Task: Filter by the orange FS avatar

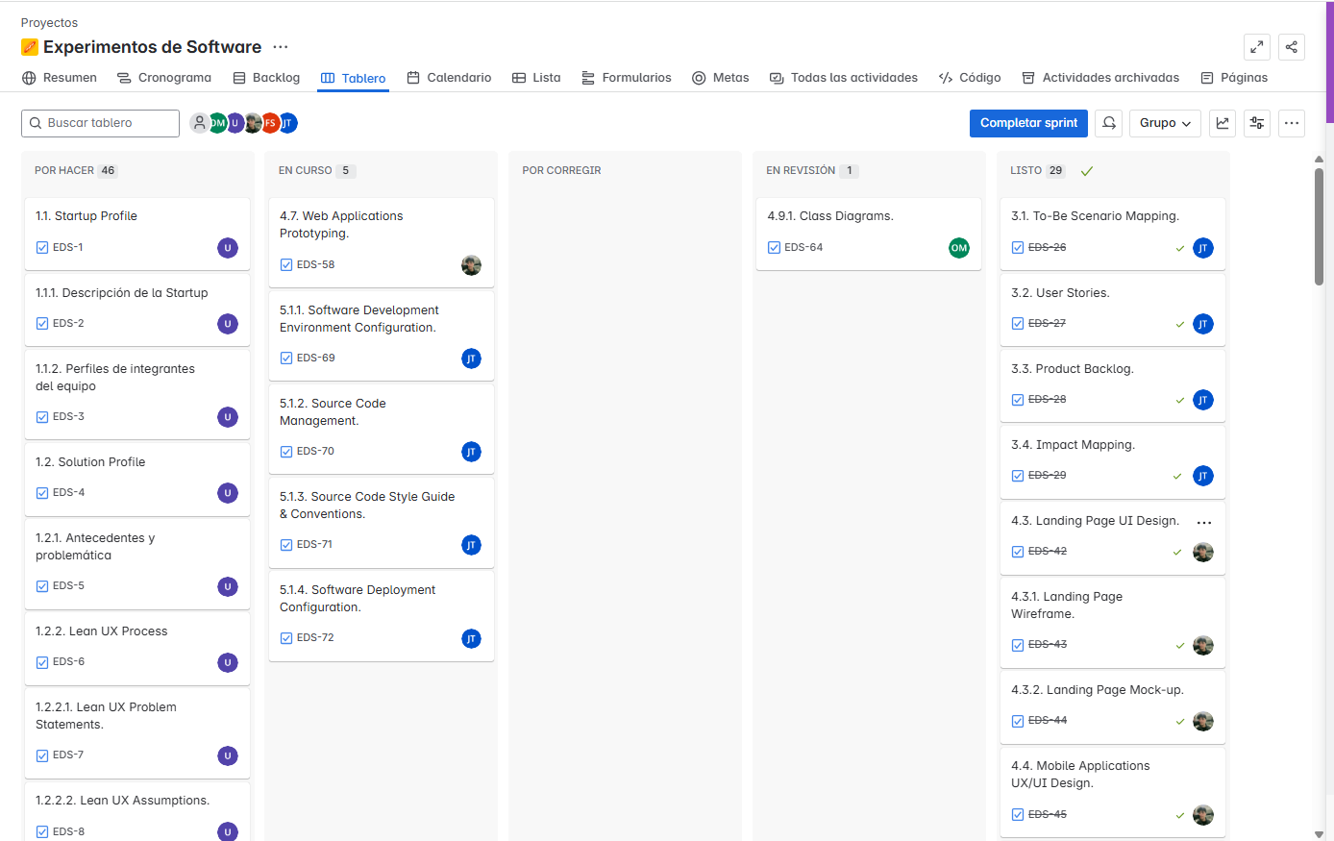Action: (270, 123)
